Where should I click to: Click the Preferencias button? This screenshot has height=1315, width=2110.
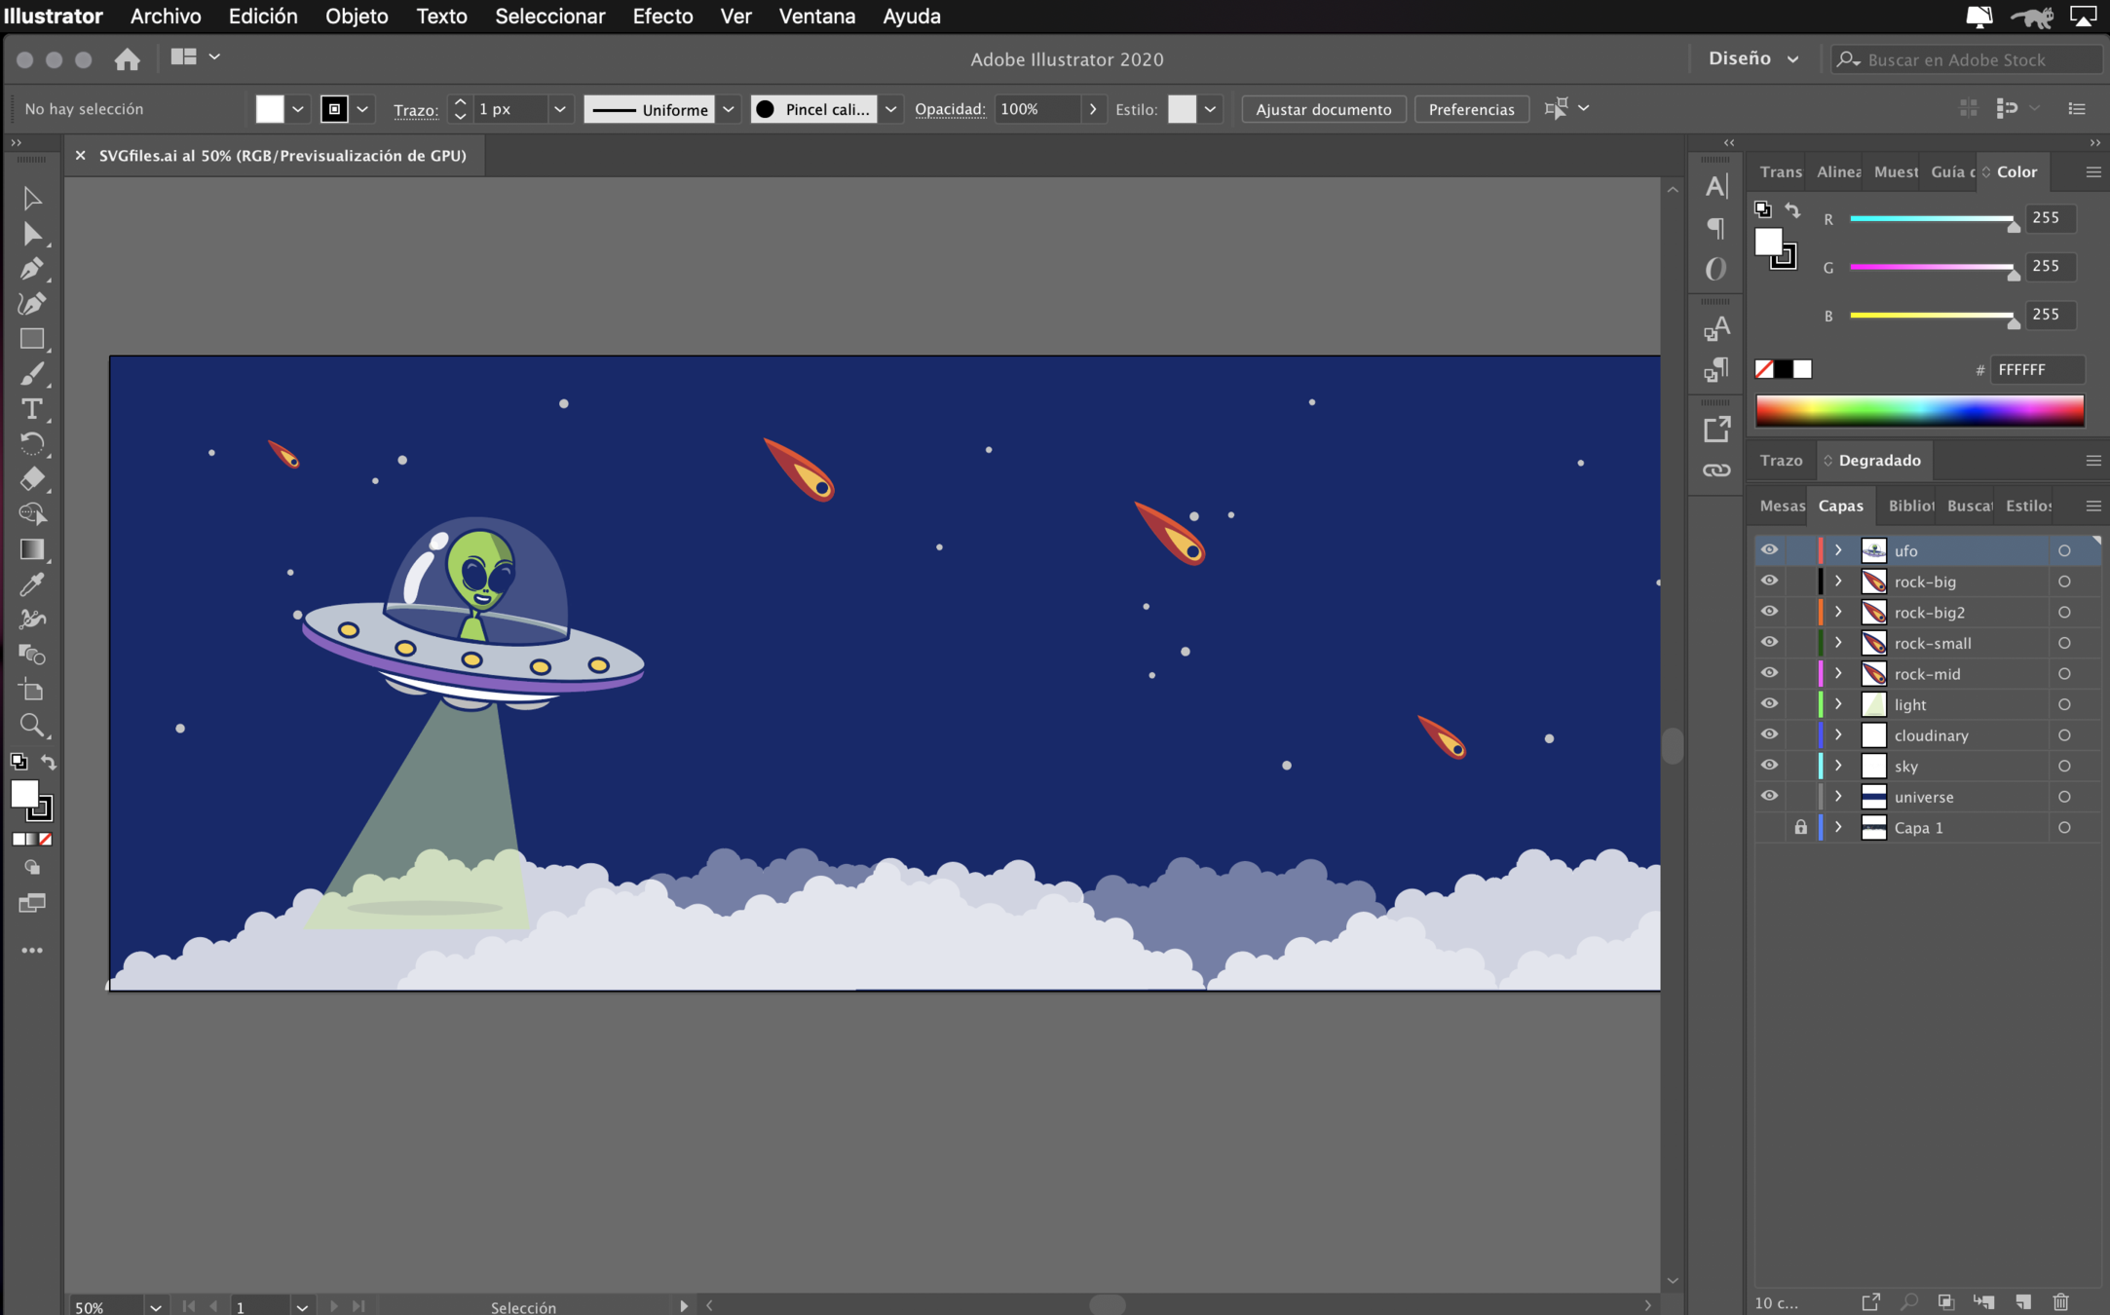[1471, 109]
